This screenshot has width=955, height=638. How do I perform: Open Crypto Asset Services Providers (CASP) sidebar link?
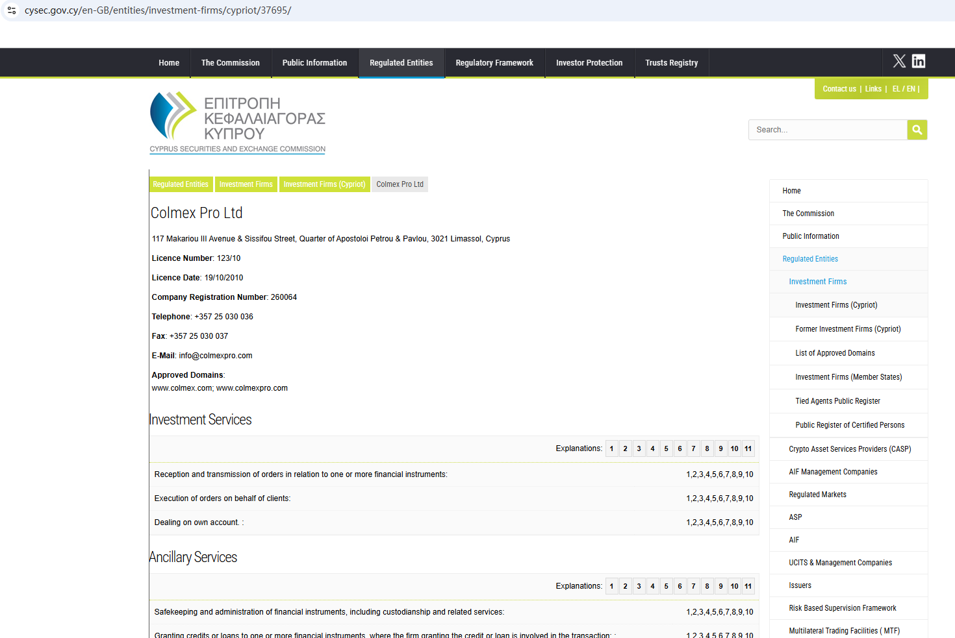(x=850, y=449)
